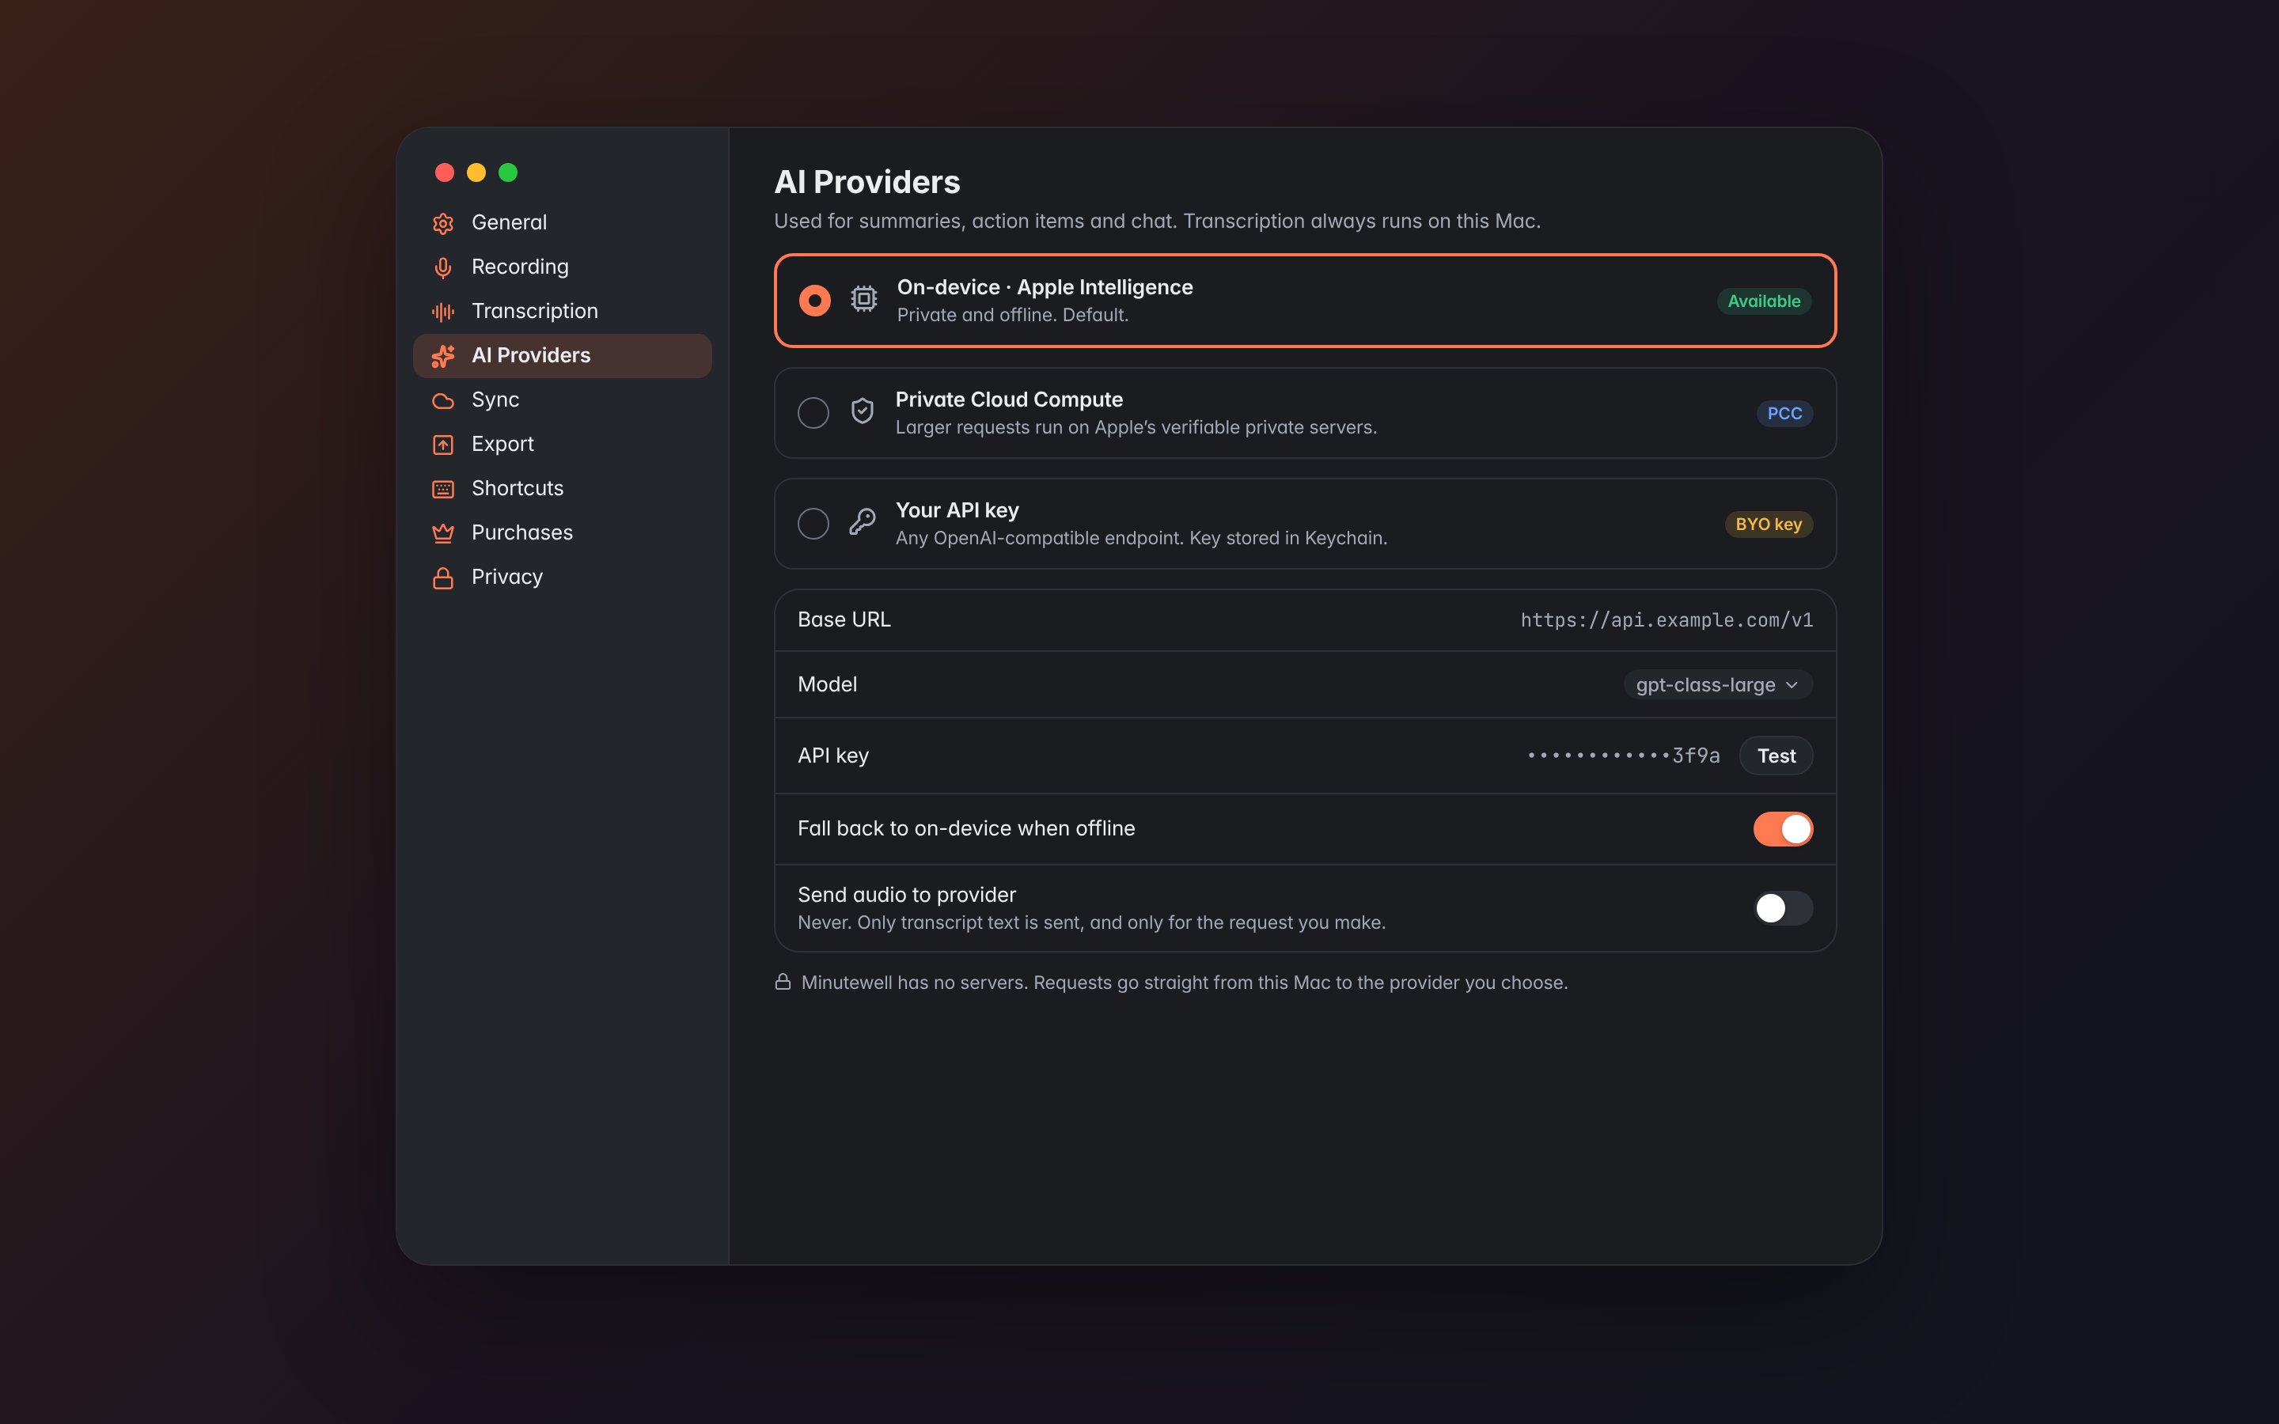Click the Purchases crown icon
The height and width of the screenshot is (1424, 2279).
point(442,533)
